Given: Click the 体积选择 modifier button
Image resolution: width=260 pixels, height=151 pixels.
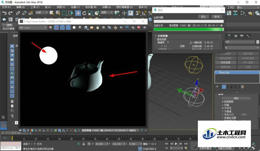Looking at the screenshot, I should click(225, 62).
